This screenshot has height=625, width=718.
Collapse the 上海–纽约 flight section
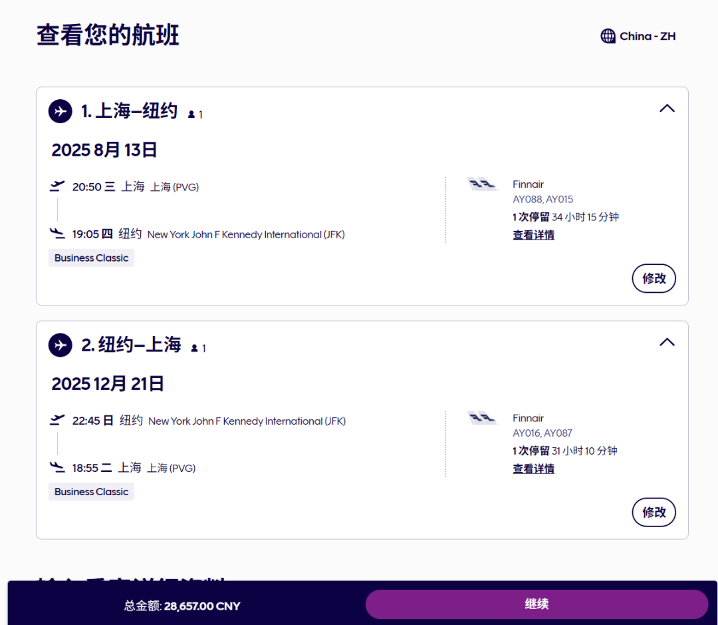666,108
